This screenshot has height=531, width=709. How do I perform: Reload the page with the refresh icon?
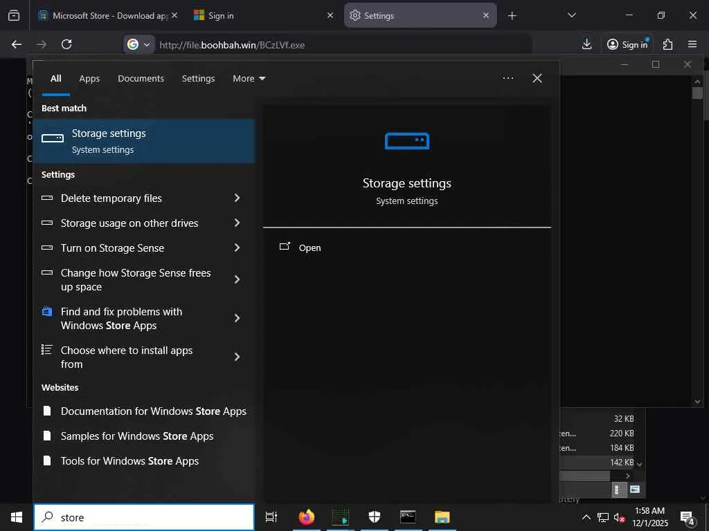coord(66,44)
